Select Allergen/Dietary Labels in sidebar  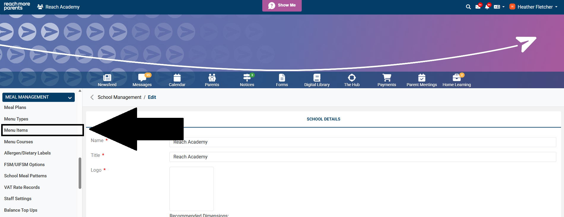tap(27, 153)
